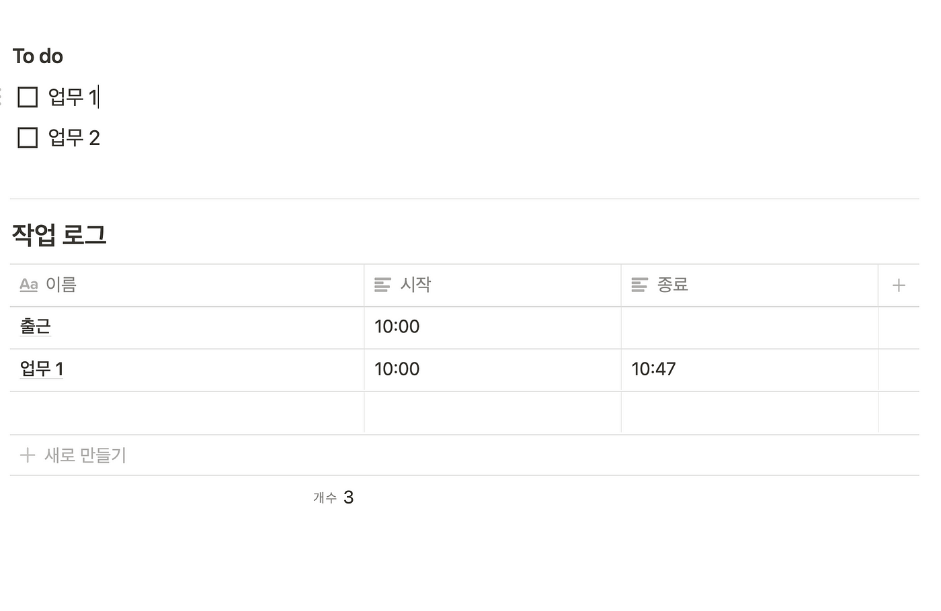941x611 pixels.
Task: Open the 개수 3 calculation menu
Action: [x=333, y=498]
